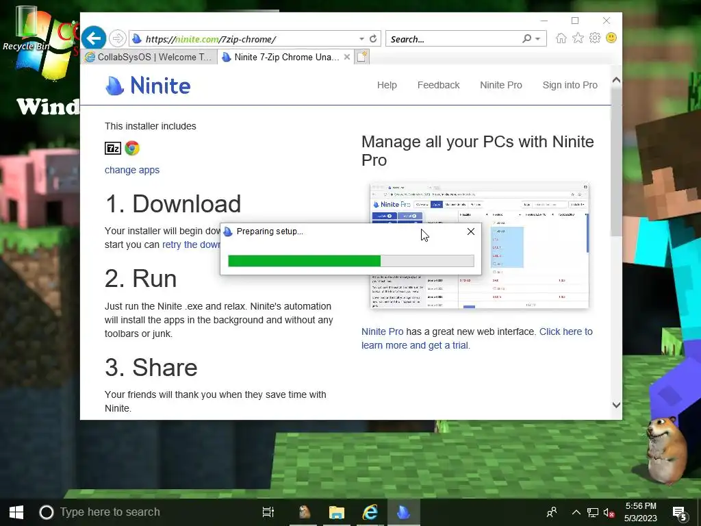Click the green setup progress bar
701x526 pixels.
coord(351,261)
